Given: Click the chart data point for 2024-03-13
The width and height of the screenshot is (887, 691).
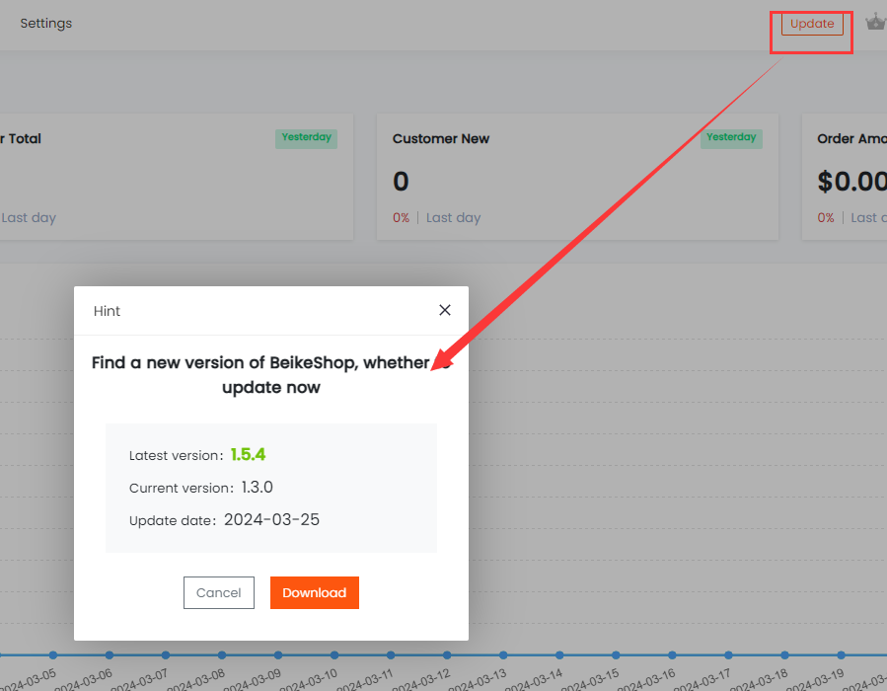Looking at the screenshot, I should [x=503, y=654].
